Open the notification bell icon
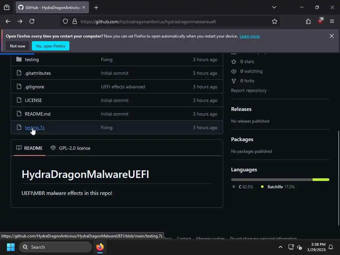Viewport: 340px width, 255px height. click(331, 247)
